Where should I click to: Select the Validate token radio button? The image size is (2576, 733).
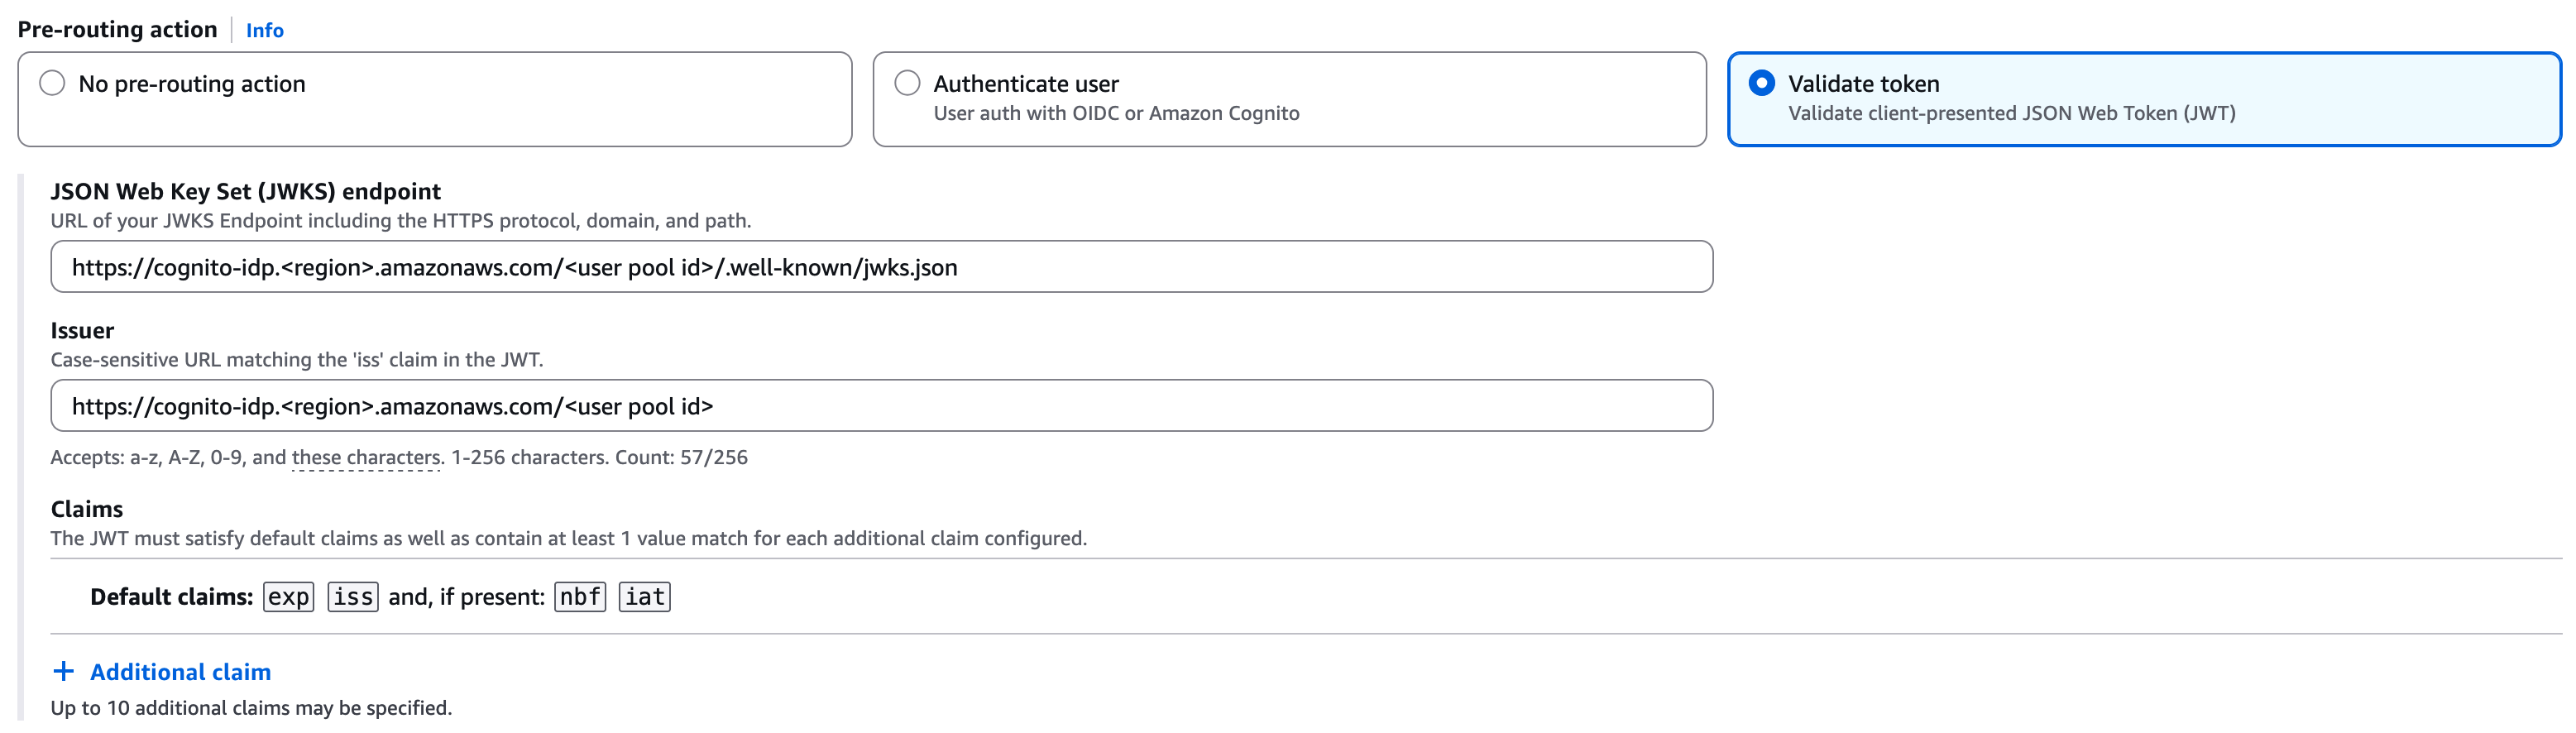click(1762, 83)
